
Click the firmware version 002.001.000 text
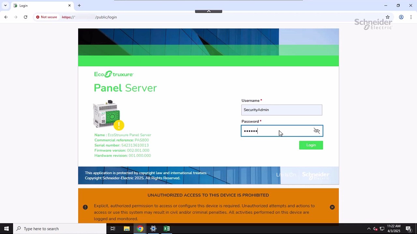click(138, 150)
